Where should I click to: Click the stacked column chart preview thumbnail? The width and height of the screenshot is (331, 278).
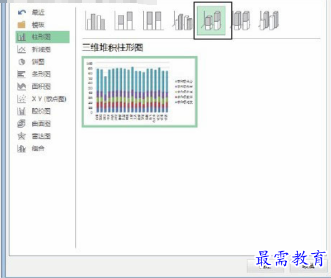(x=140, y=92)
